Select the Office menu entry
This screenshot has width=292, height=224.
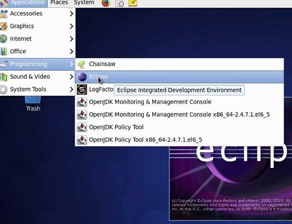(x=38, y=51)
